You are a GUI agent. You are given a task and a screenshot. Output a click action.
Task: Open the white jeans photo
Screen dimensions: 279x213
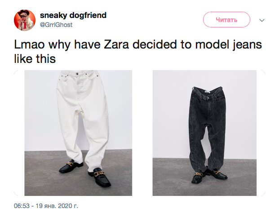pos(78,133)
